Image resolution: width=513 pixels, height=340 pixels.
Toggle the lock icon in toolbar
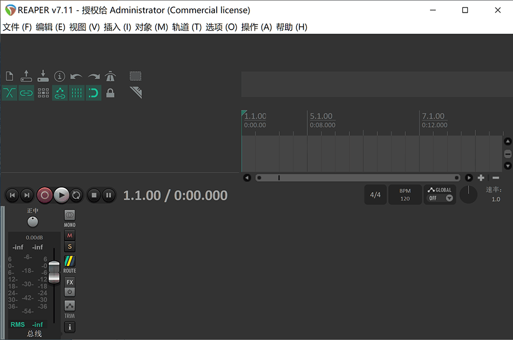[110, 93]
